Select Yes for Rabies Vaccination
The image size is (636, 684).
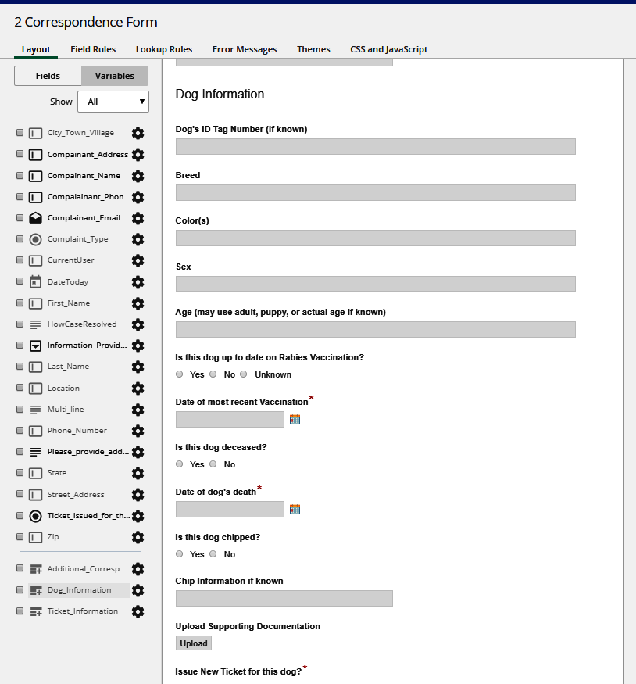coord(180,374)
